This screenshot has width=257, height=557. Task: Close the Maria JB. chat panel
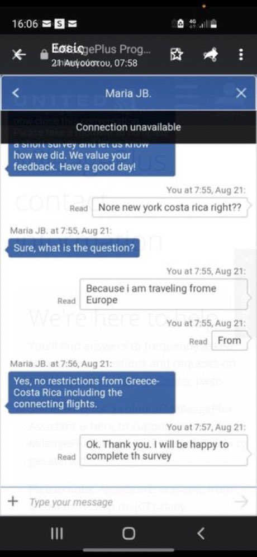click(x=241, y=93)
